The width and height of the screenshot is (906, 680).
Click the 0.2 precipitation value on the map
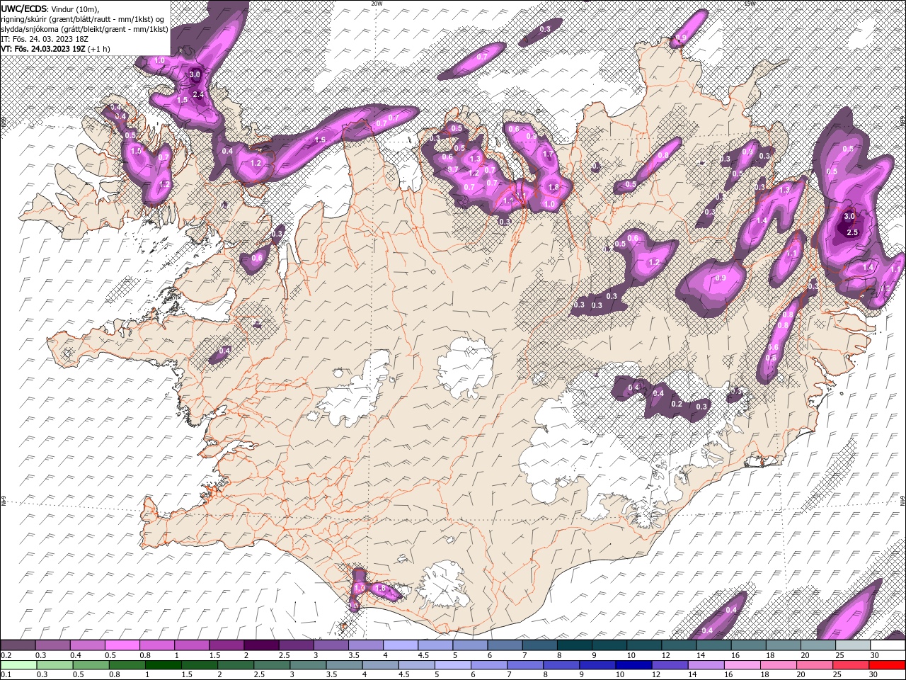click(677, 404)
